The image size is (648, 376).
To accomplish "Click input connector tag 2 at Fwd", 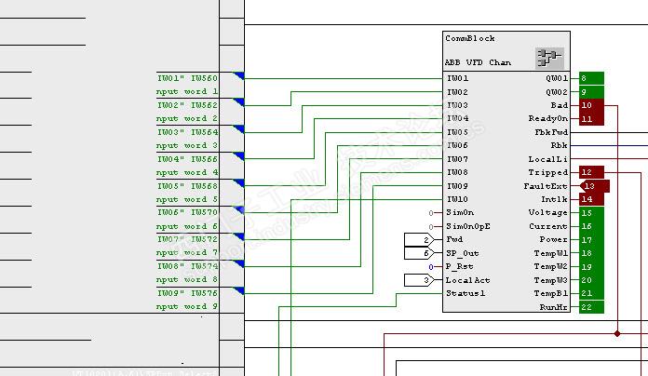I will point(419,239).
